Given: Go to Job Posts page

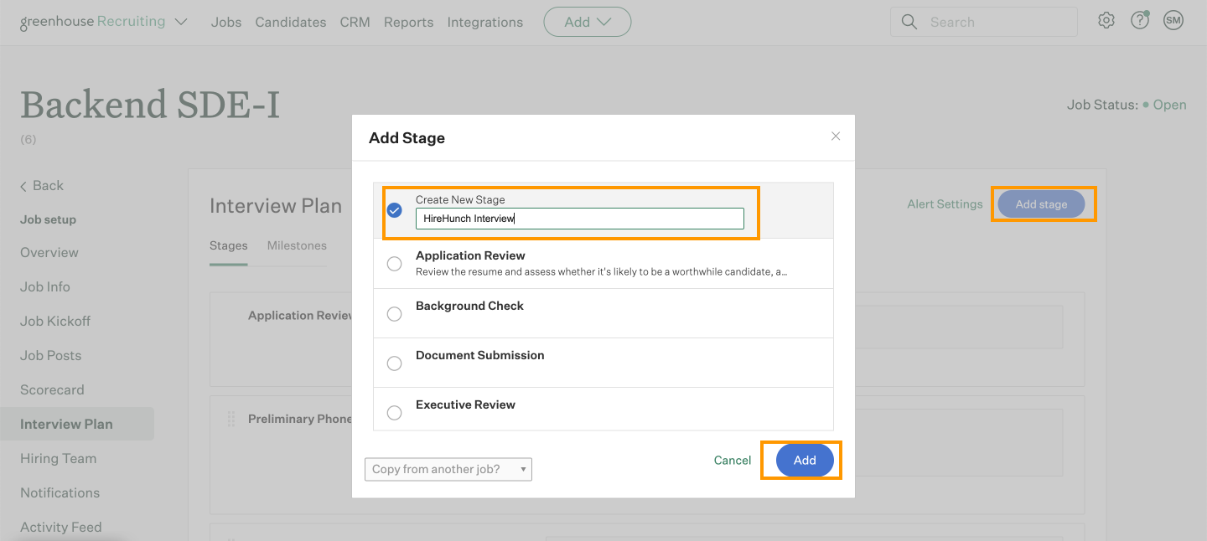Looking at the screenshot, I should (x=51, y=355).
